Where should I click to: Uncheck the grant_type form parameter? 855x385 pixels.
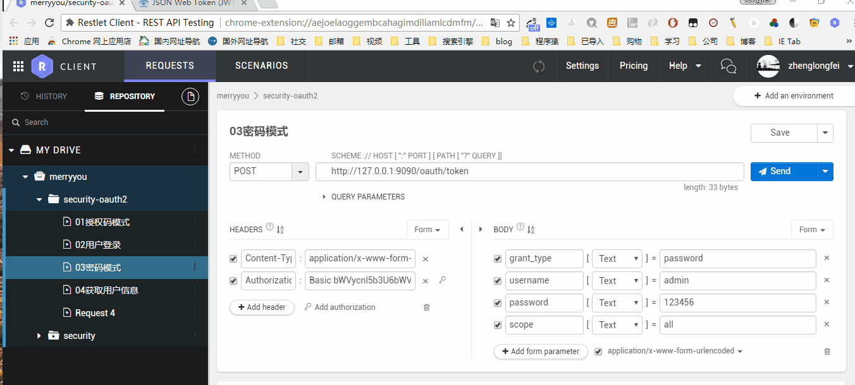pos(498,258)
